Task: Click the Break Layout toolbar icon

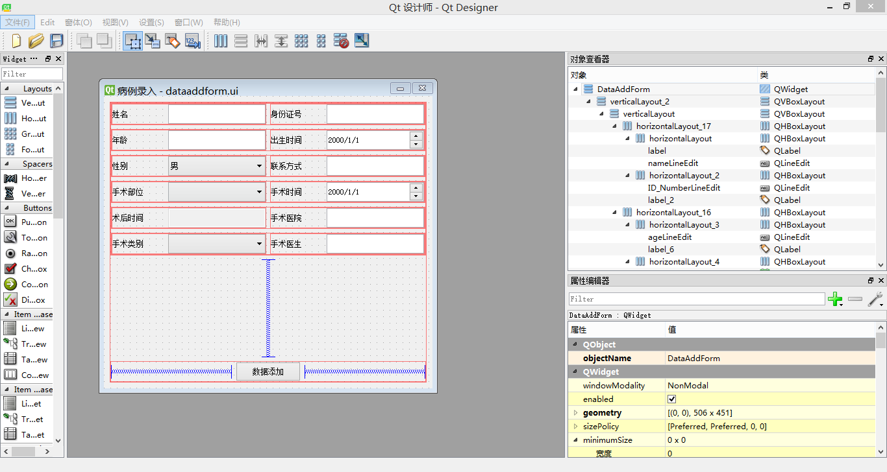Action: pos(342,41)
